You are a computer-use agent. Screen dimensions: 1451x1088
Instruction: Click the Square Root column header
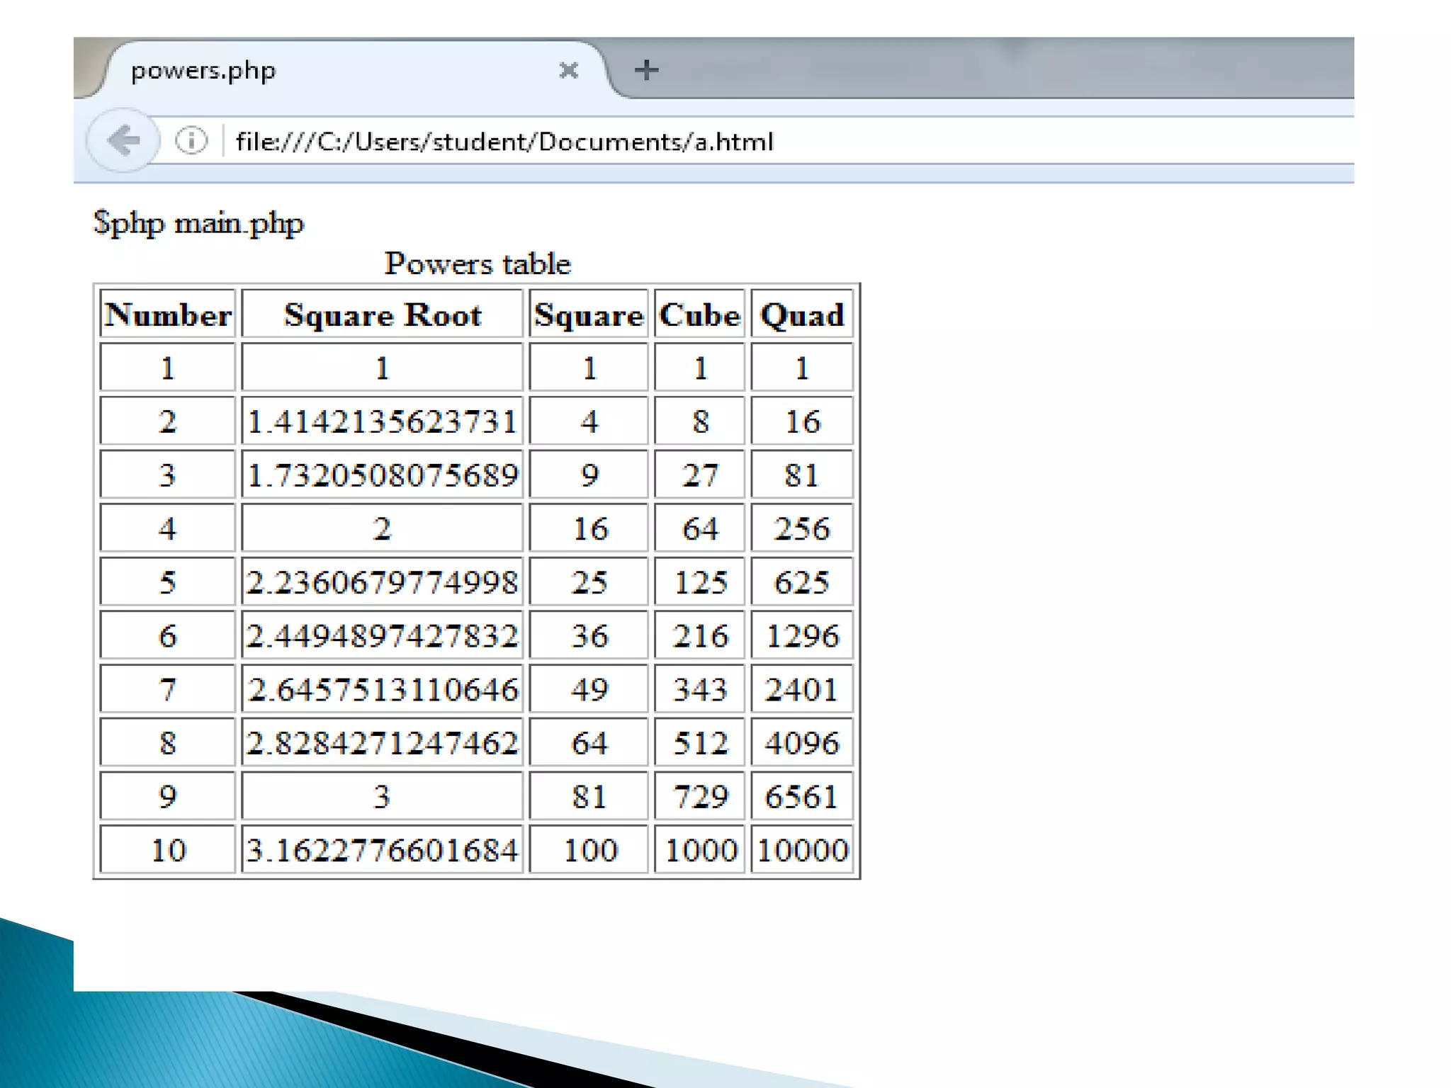pyautogui.click(x=382, y=314)
